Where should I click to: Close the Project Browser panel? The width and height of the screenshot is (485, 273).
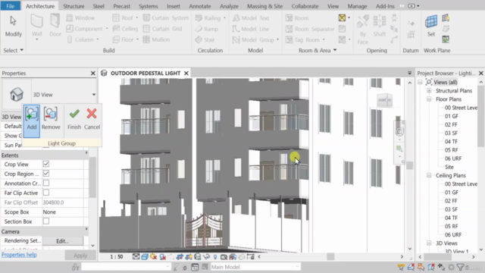pos(480,74)
